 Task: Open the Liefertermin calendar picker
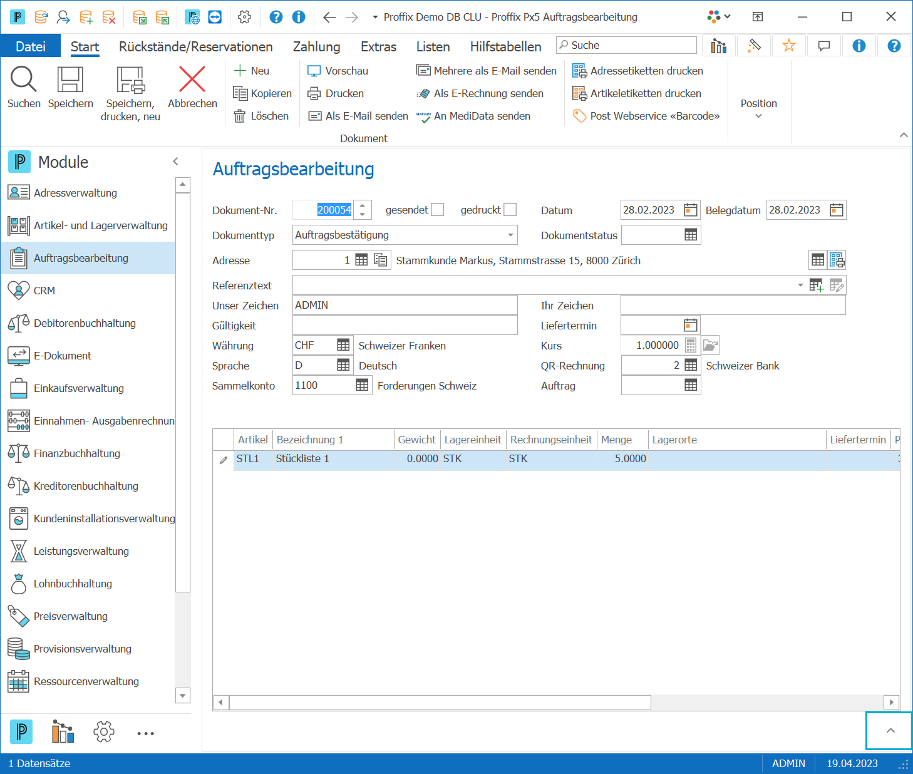[x=690, y=325]
